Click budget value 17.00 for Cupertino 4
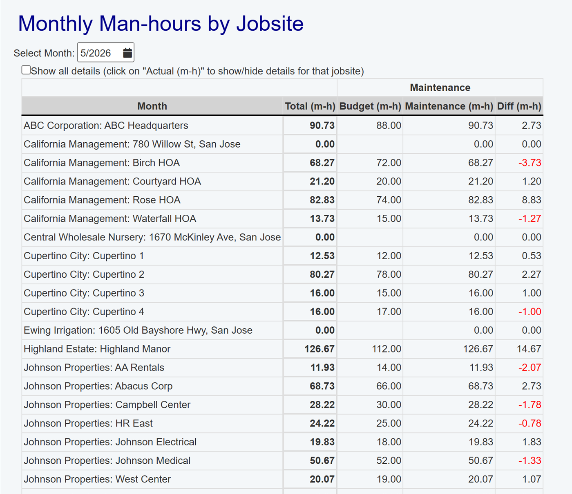The width and height of the screenshot is (572, 494). 389,312
